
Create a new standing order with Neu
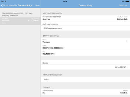(37, 5)
